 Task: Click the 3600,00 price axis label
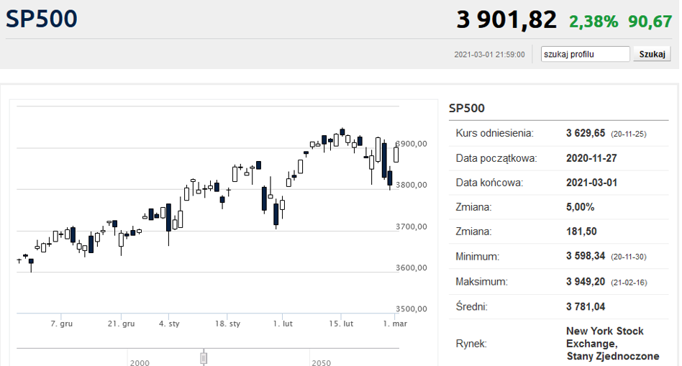pyautogui.click(x=412, y=267)
